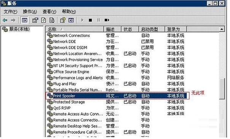
Task: Pause the service with Pause icon
Action: (98, 20)
